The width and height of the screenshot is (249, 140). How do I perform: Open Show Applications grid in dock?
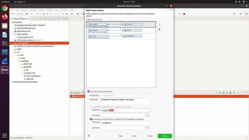click(x=5, y=135)
